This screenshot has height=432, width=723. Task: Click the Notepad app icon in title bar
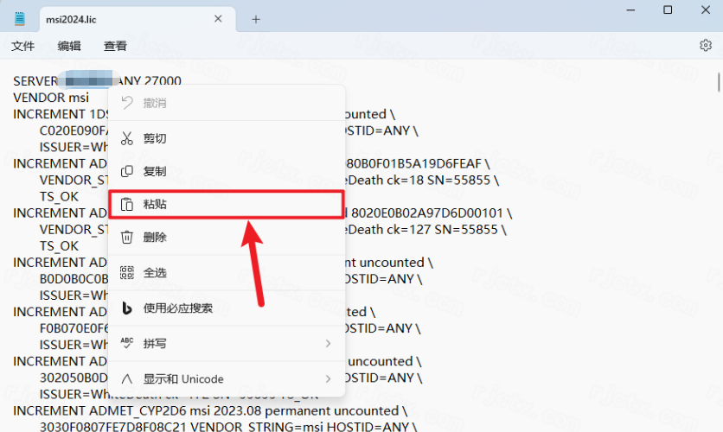(x=20, y=18)
